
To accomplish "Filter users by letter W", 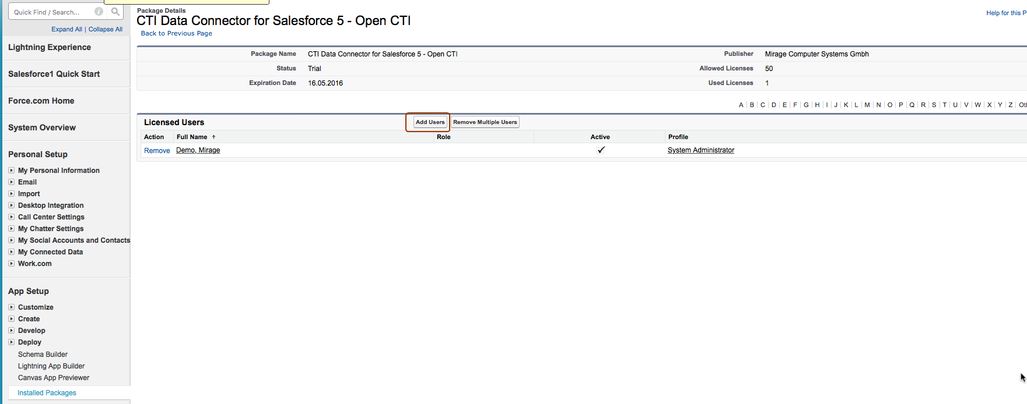I will point(978,105).
